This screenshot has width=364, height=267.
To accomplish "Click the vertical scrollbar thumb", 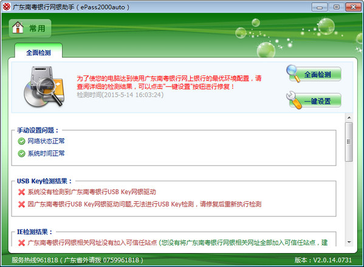I will point(349,142).
